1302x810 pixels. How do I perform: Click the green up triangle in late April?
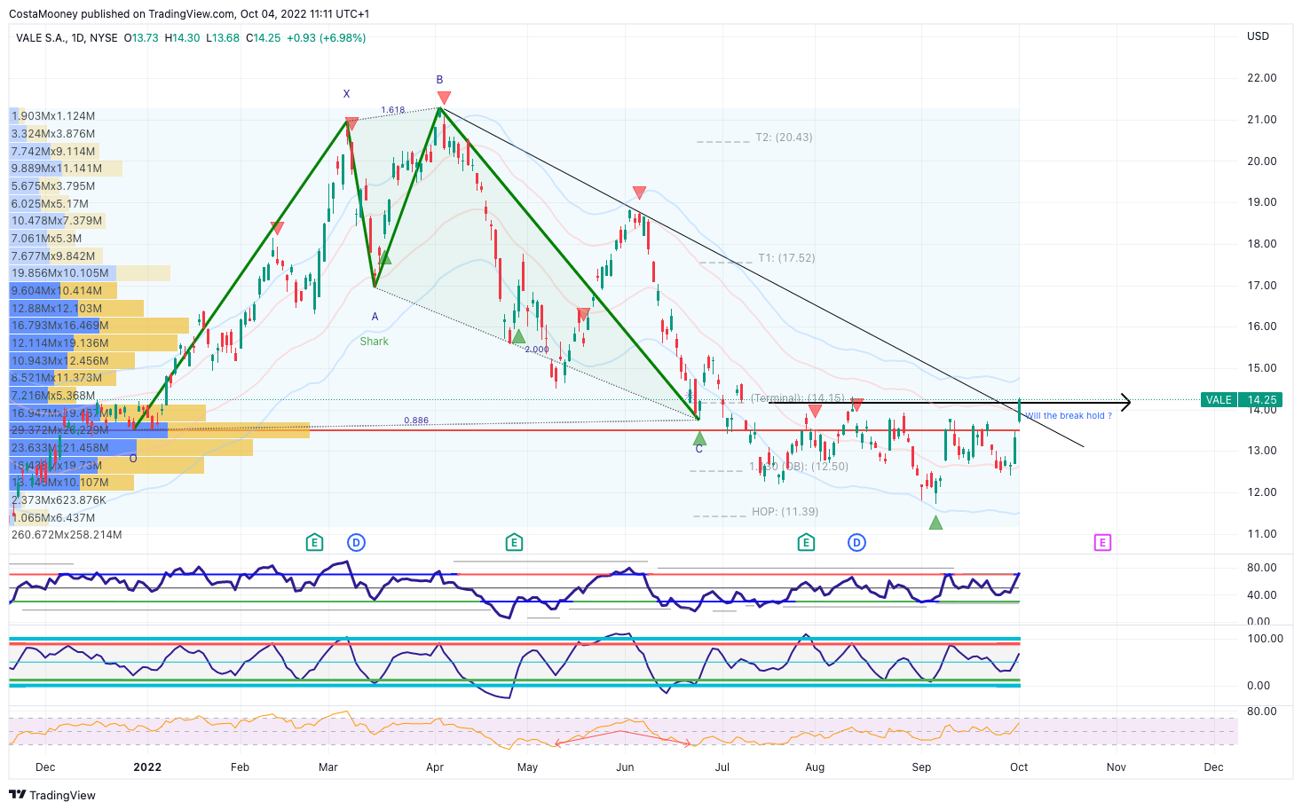click(518, 336)
